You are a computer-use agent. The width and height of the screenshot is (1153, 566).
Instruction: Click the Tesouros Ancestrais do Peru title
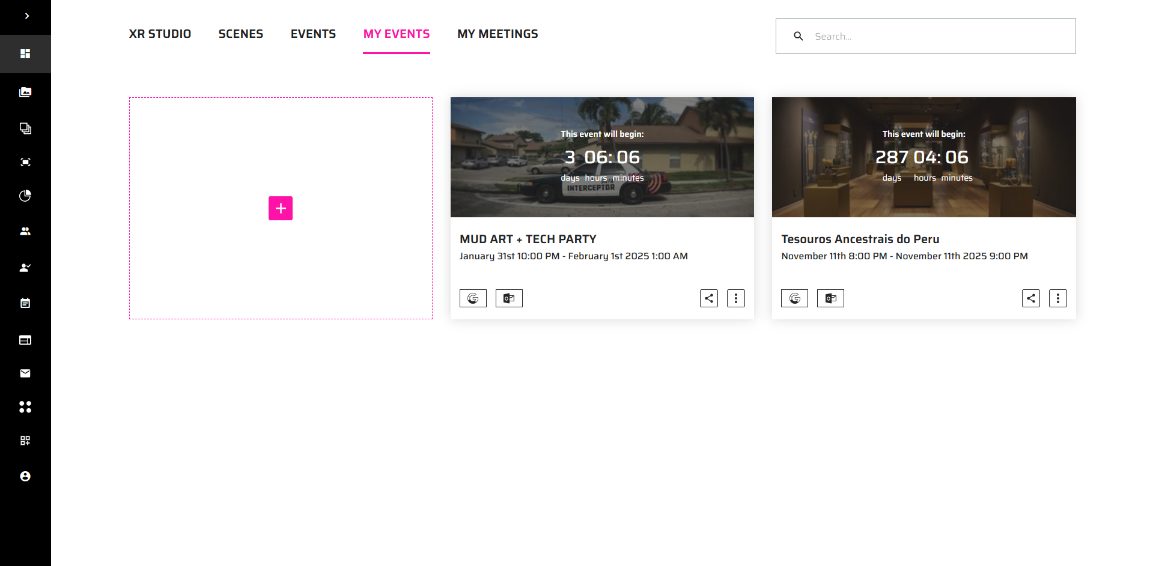(860, 239)
